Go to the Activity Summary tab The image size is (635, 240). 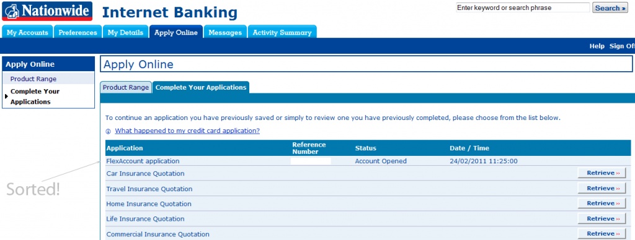point(282,32)
